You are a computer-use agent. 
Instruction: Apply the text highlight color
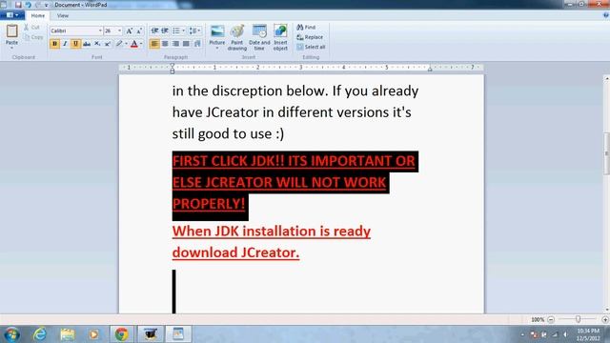tap(119, 44)
